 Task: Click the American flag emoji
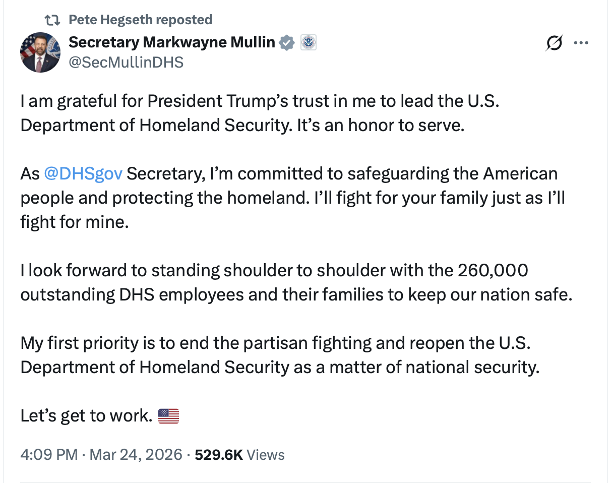168,416
